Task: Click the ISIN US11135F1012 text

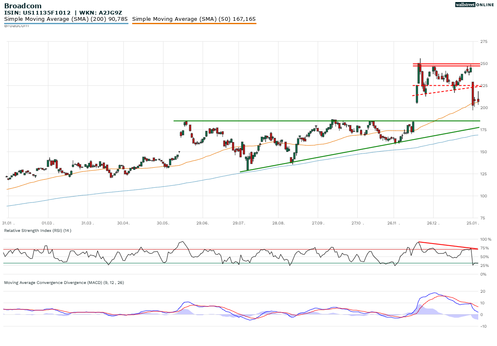Action: 38,12
